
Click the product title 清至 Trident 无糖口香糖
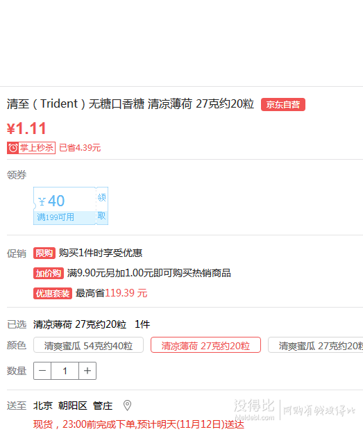(130, 104)
